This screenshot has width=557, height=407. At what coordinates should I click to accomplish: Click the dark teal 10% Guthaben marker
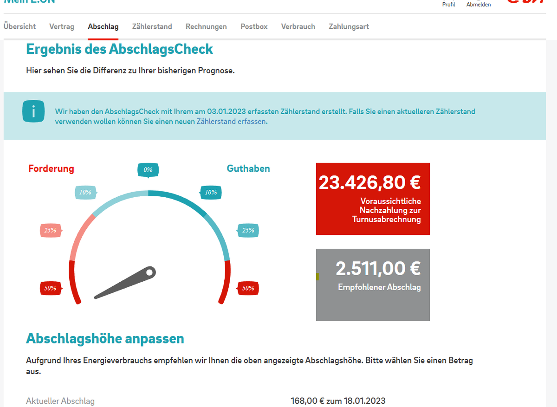[211, 192]
